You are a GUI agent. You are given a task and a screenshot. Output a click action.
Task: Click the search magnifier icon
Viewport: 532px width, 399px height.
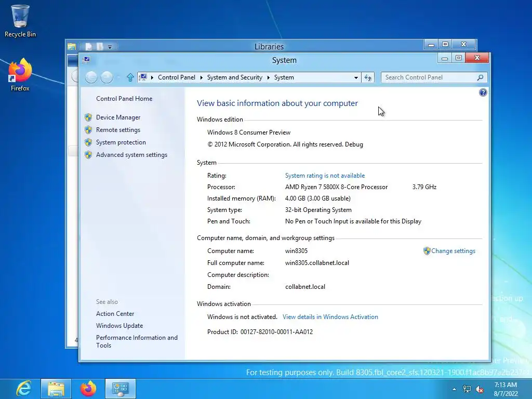tap(480, 77)
